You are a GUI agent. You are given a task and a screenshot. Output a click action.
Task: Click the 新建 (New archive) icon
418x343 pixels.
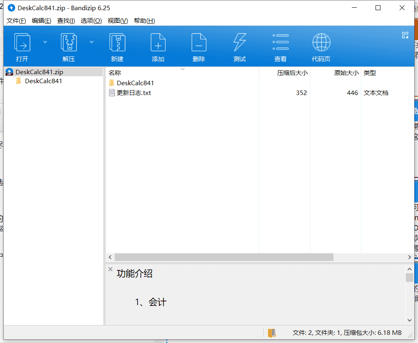(117, 42)
